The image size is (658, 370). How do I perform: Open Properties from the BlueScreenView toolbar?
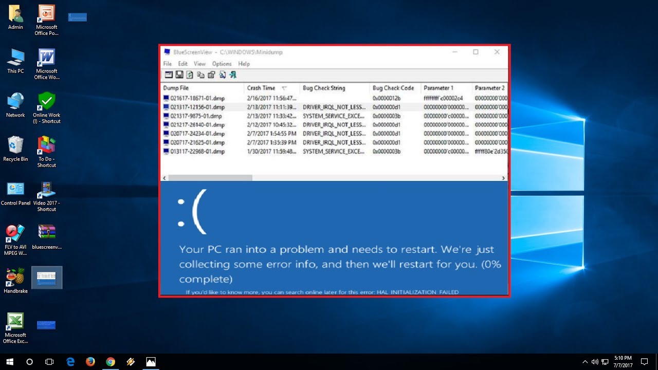click(x=211, y=75)
